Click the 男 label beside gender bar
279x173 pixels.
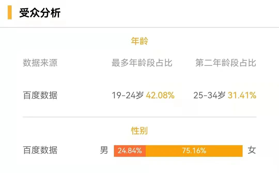[x=104, y=150]
